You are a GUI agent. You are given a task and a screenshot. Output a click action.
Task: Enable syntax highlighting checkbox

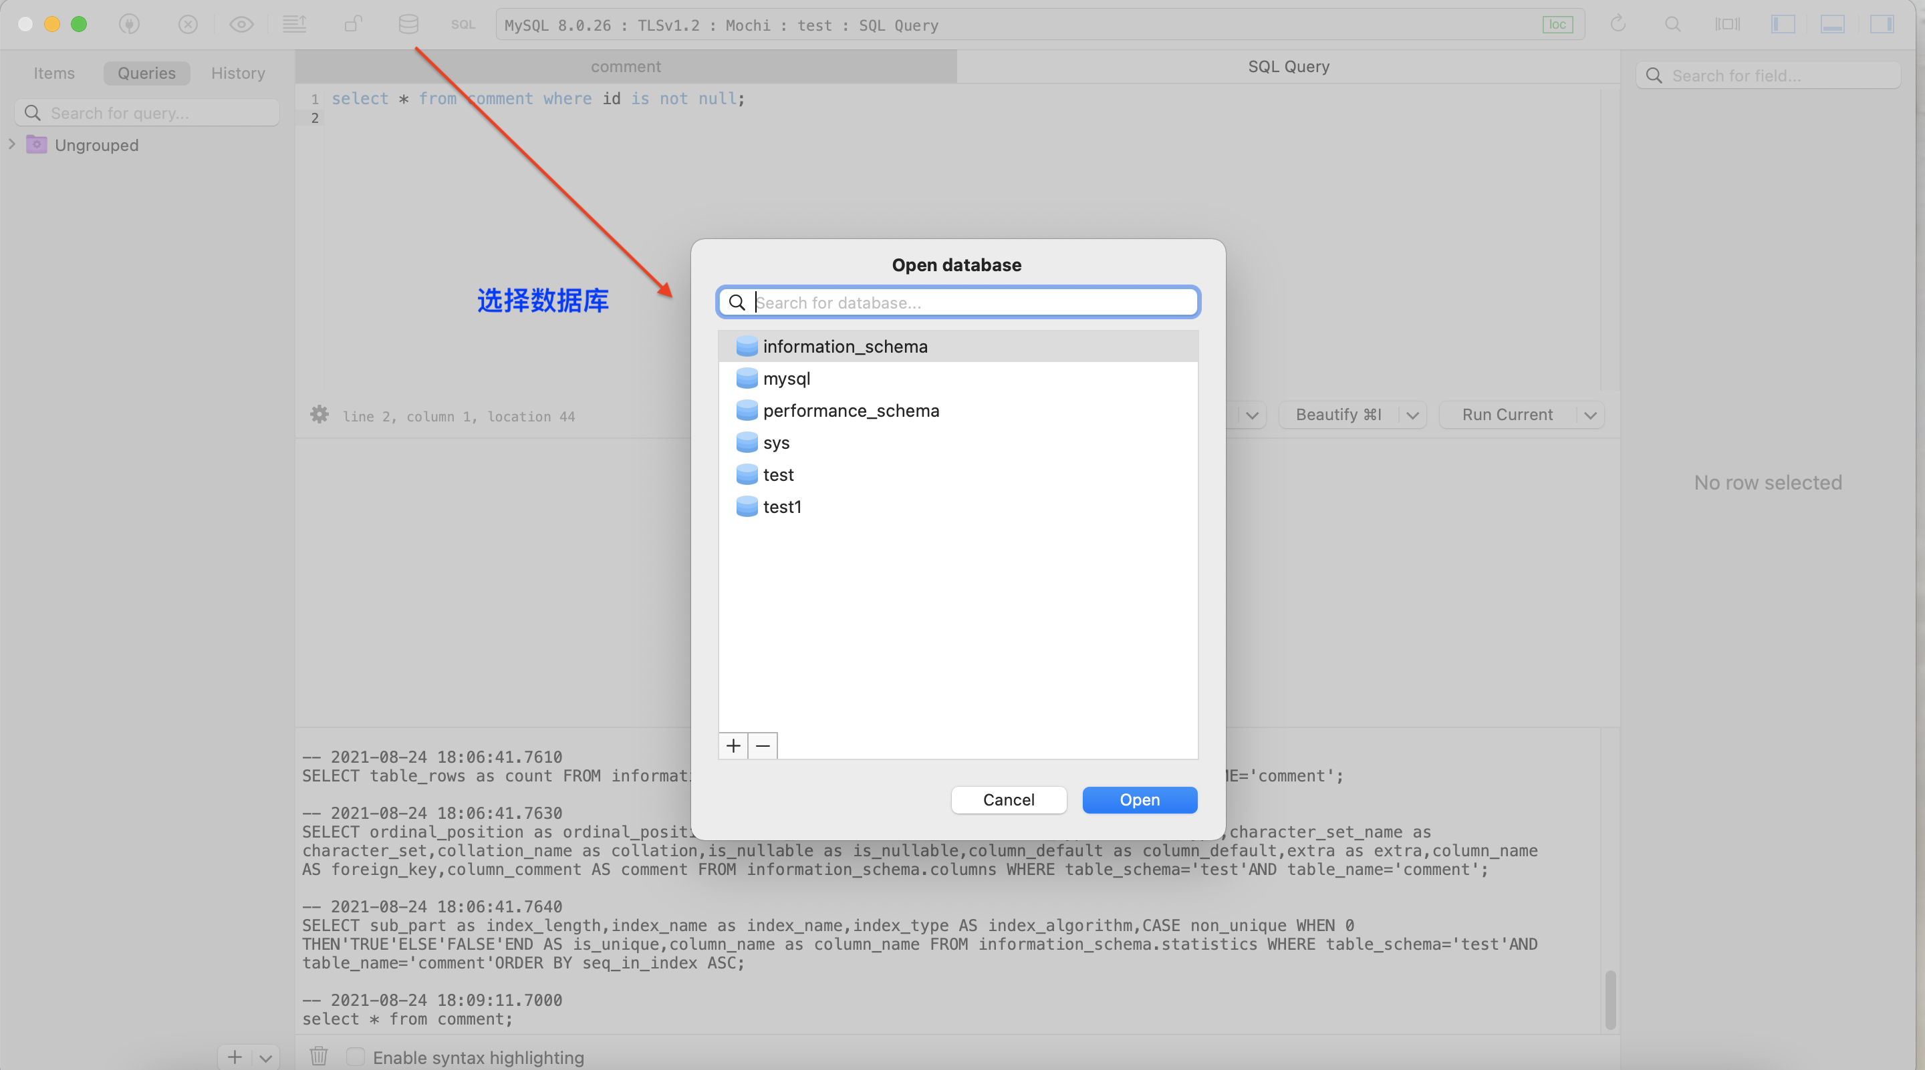click(x=356, y=1057)
